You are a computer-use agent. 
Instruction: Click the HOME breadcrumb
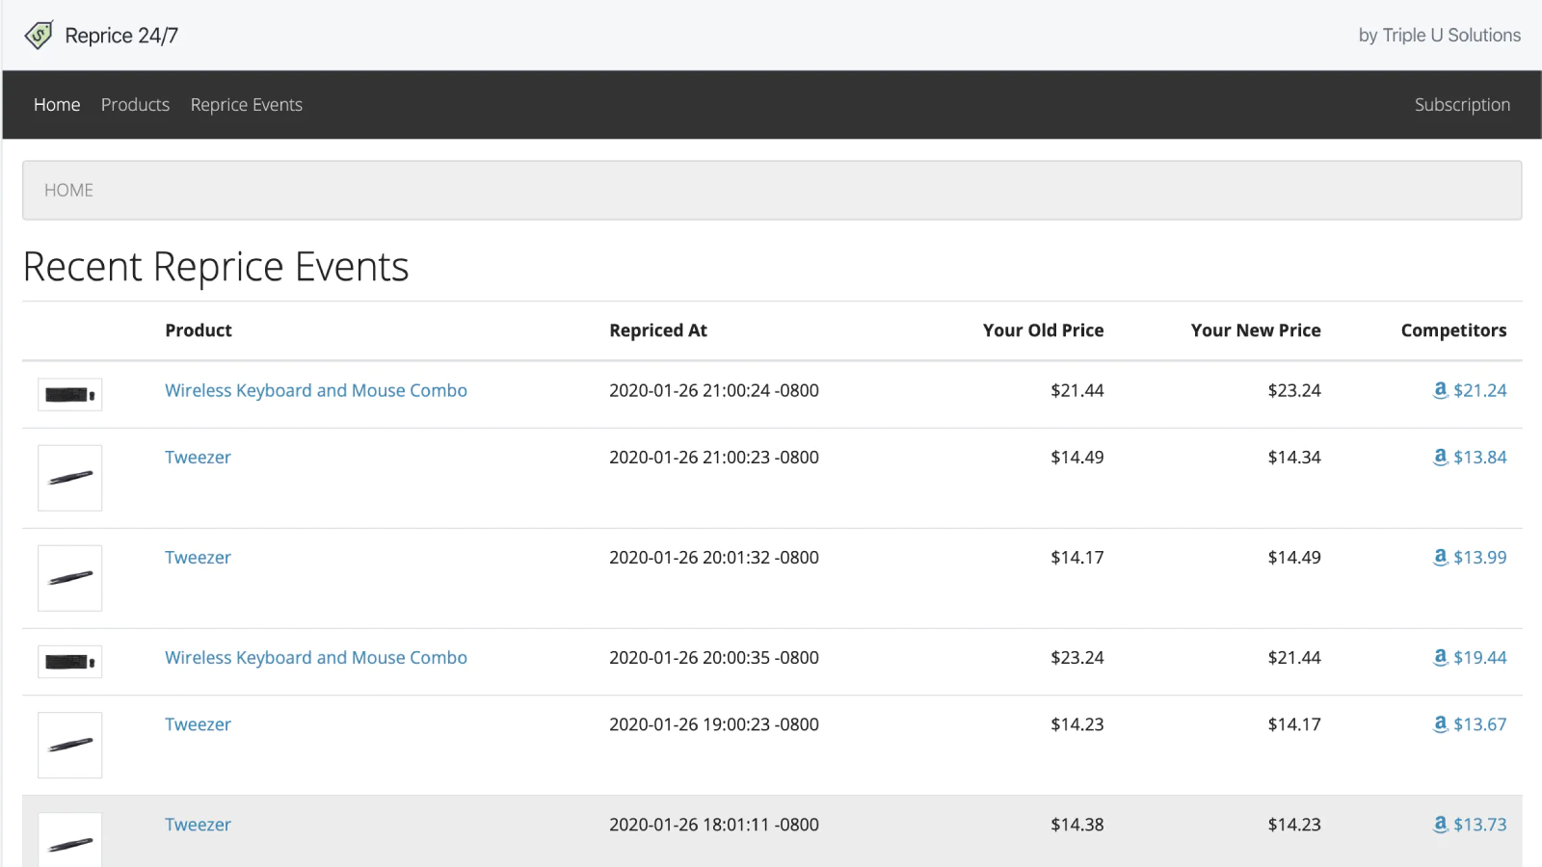(68, 190)
